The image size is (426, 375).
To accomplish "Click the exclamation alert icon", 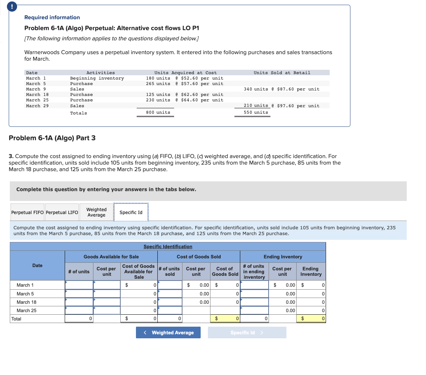I will (12, 6).
